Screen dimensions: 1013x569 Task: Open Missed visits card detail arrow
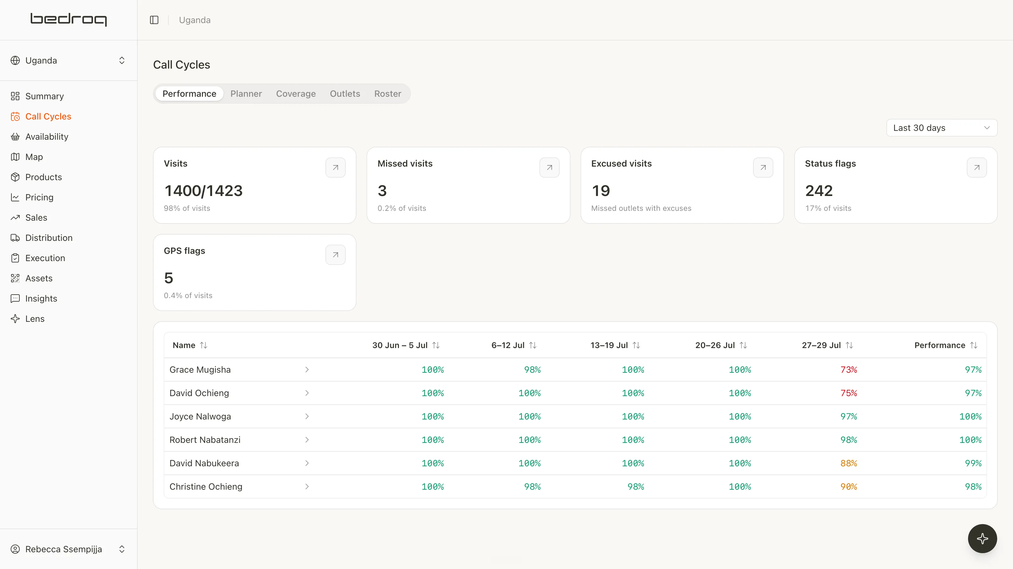click(x=549, y=168)
